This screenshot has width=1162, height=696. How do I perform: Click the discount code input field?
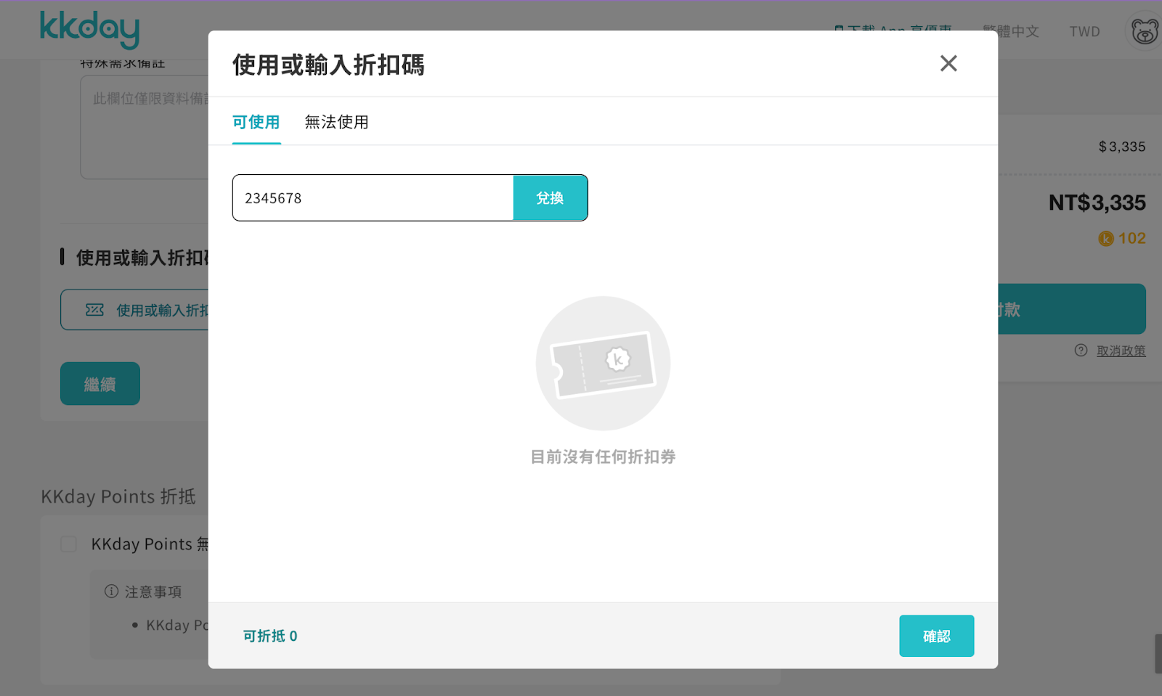coord(373,198)
